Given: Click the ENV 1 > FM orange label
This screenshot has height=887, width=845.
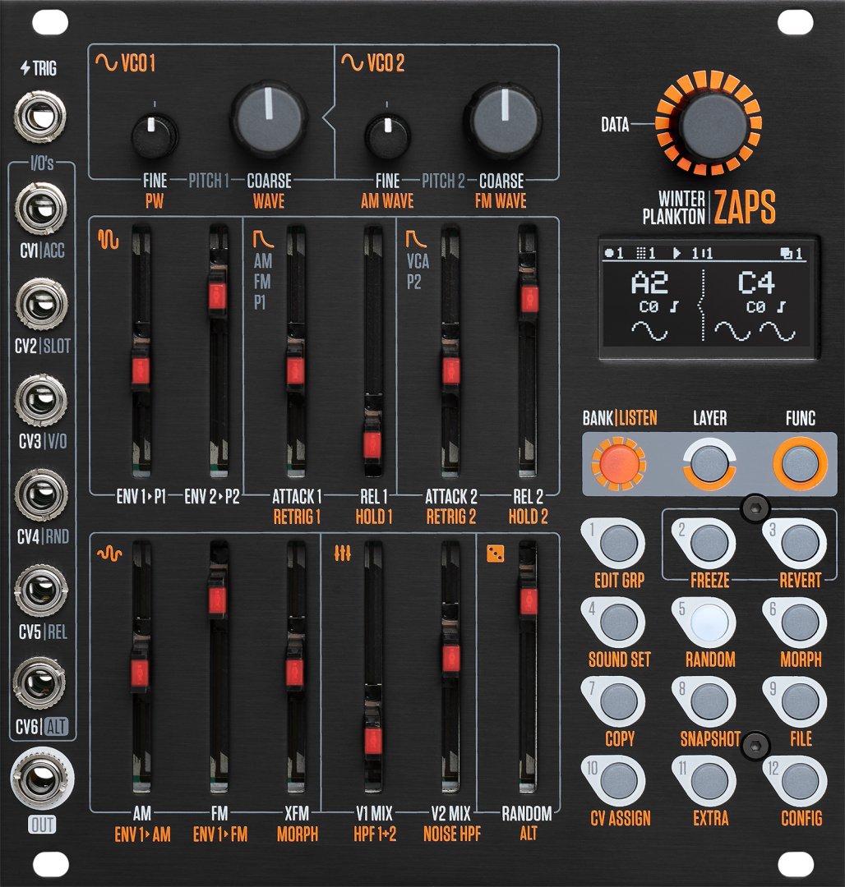Looking at the screenshot, I should 220,834.
